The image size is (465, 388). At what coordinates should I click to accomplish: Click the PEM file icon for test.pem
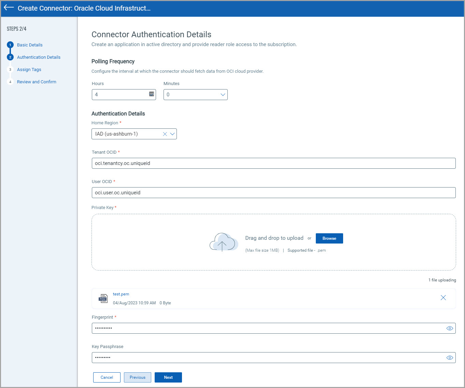tap(103, 299)
